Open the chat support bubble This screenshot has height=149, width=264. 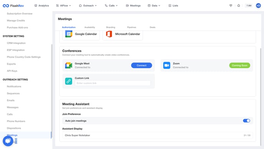[8, 141]
